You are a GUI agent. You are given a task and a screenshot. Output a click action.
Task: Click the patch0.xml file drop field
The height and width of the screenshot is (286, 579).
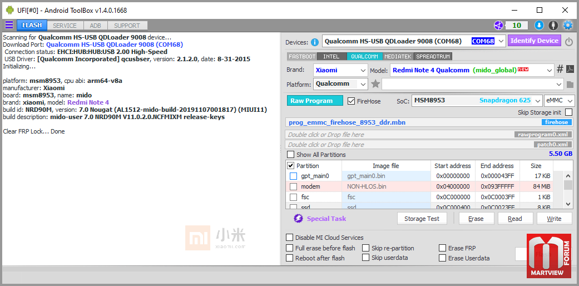click(430, 145)
